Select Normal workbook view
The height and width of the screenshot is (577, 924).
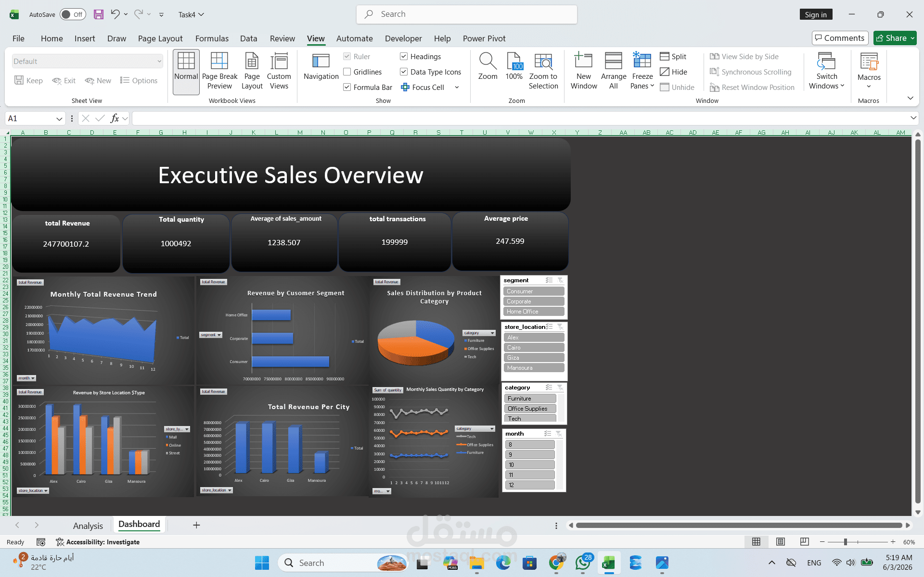coord(186,72)
